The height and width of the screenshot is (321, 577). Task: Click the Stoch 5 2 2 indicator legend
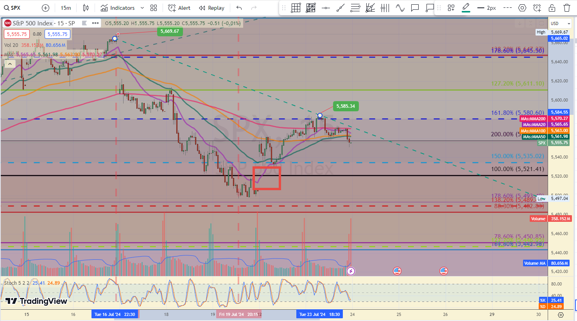(x=16, y=283)
